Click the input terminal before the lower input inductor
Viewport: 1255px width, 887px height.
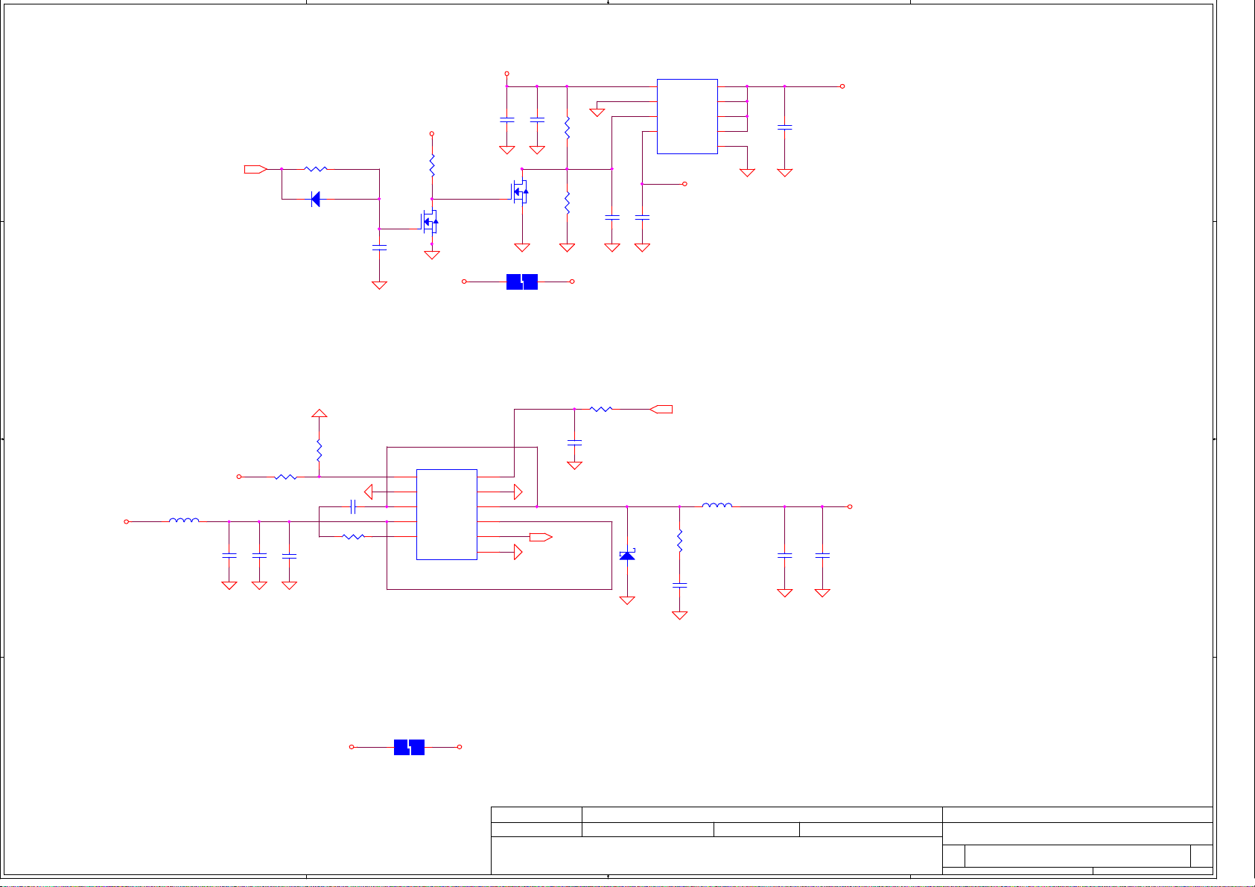click(127, 521)
